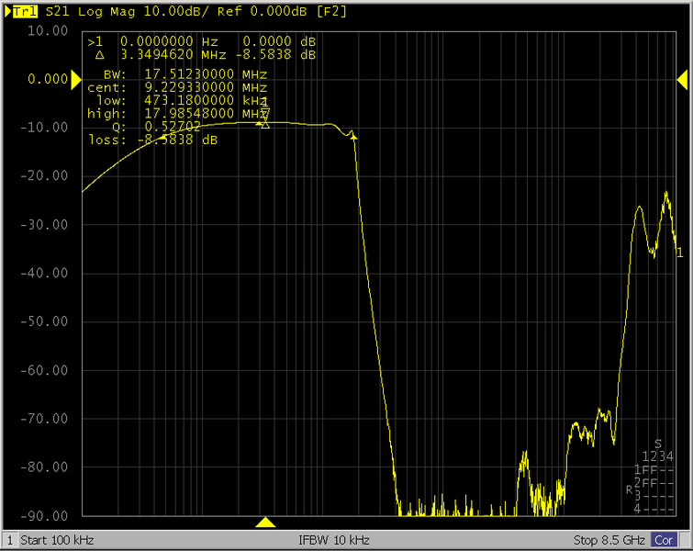Click the right reference level triangle marker
693x551 pixels.
(682, 80)
